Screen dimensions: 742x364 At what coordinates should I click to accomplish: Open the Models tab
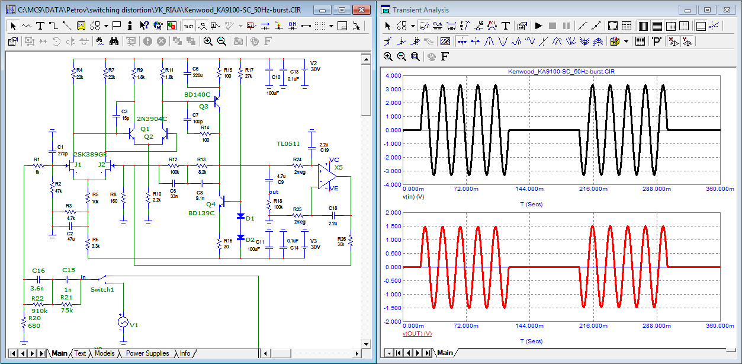click(104, 353)
